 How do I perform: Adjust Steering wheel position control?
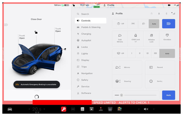pyautogui.click(x=127, y=81)
